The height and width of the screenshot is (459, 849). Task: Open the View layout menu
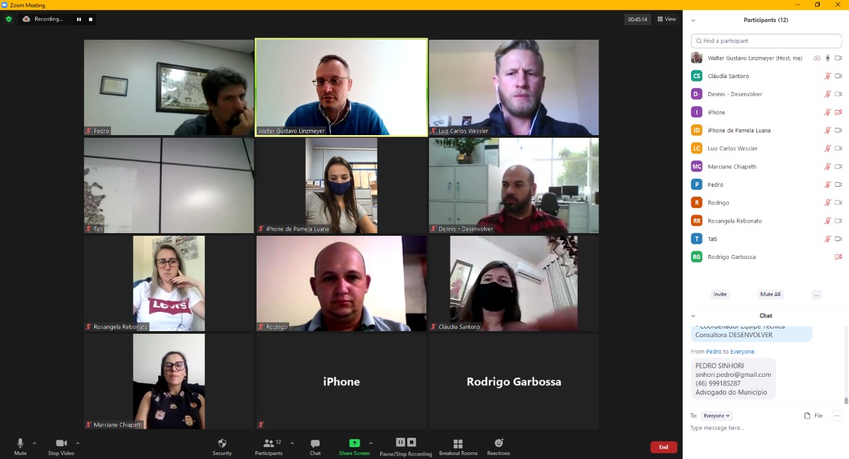coord(667,19)
